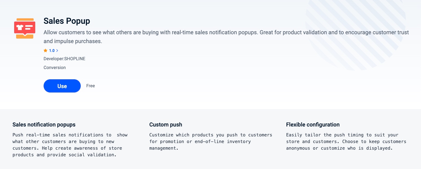421x169 pixels.
Task: Select the Flexible configuration heading
Action: (313, 125)
